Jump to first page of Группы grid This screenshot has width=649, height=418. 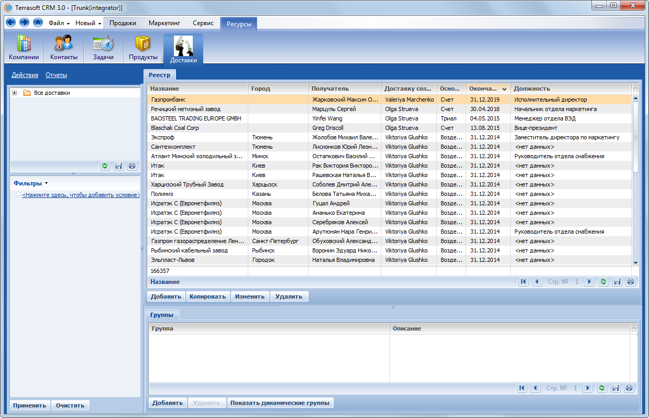(521, 388)
